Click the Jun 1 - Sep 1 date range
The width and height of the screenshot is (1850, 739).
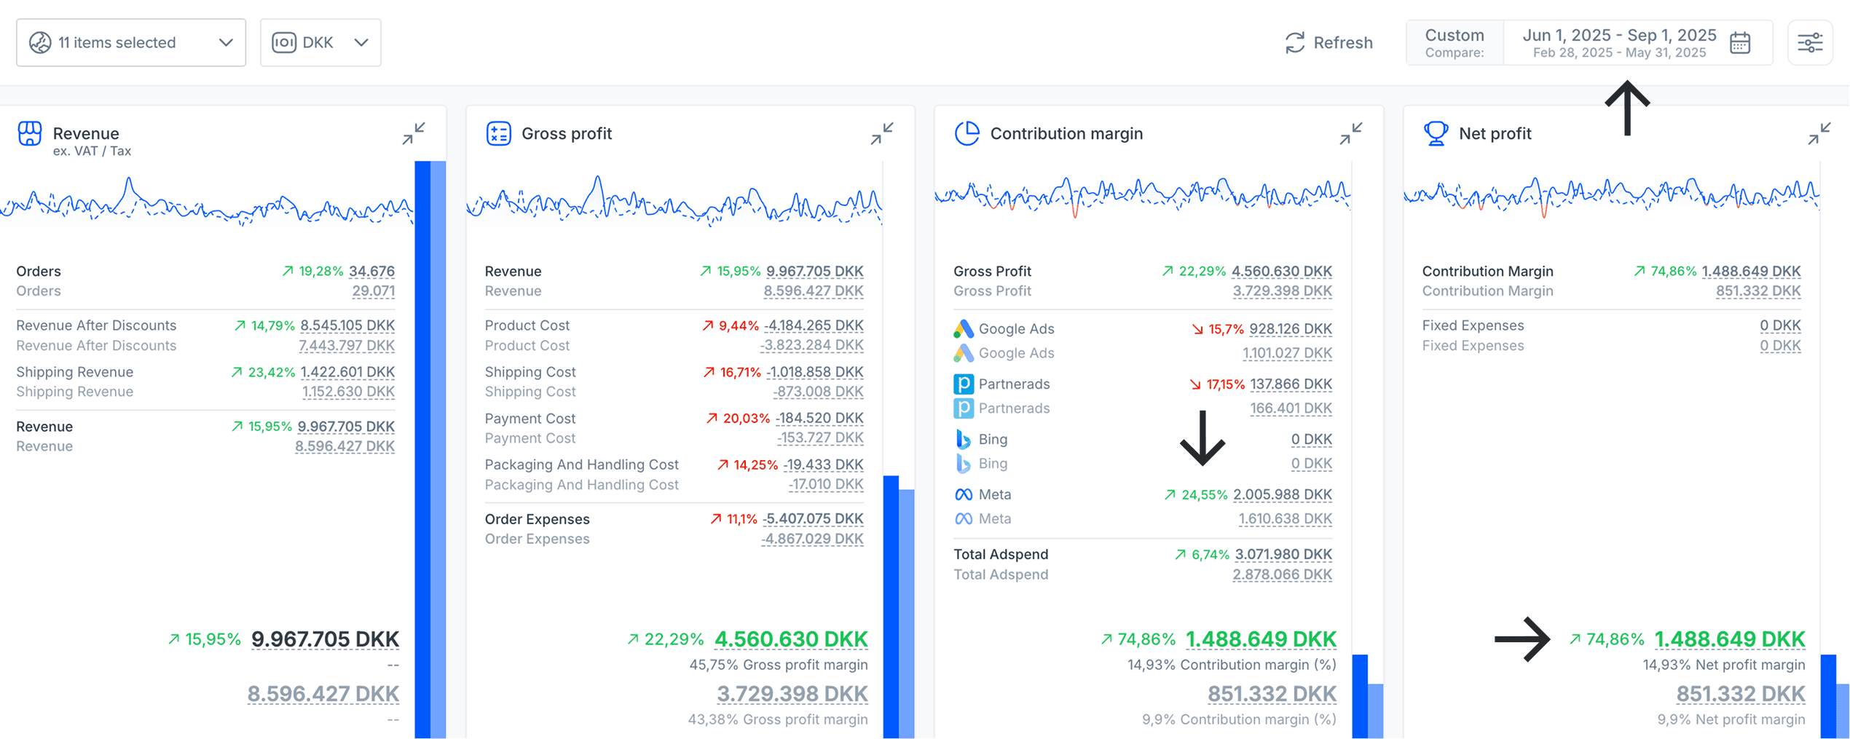pyautogui.click(x=1618, y=36)
